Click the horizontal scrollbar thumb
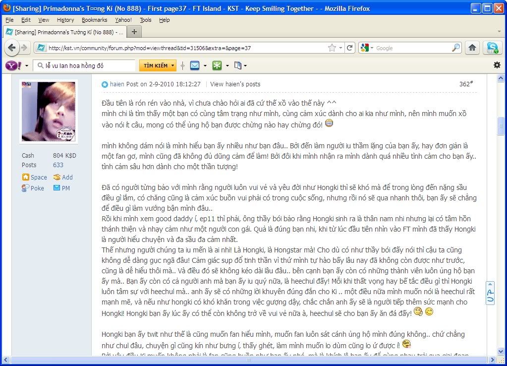Screen dimensions: 507x366 tap(249, 360)
